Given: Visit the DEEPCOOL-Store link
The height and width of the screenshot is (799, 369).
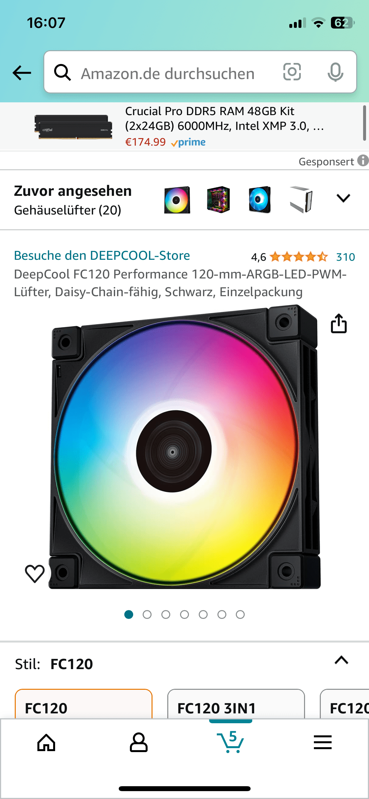Looking at the screenshot, I should 102,256.
